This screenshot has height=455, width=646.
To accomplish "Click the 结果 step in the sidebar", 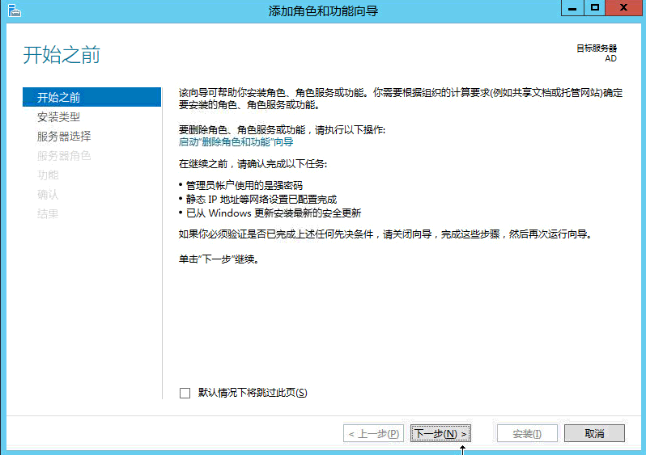I will (x=48, y=214).
